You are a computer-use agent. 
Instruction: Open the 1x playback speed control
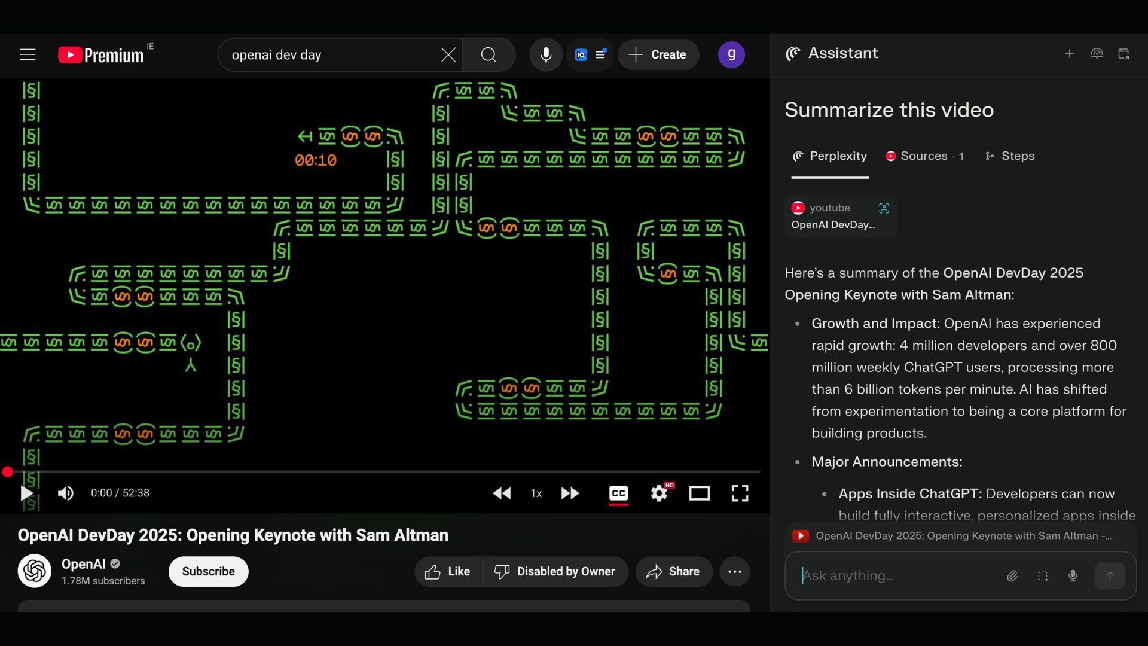[x=536, y=493]
